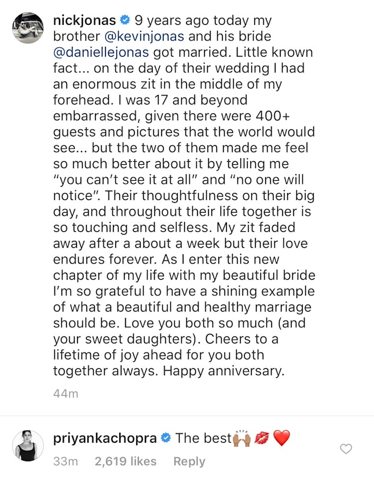Click the verified badge next to nickjonas

(x=125, y=21)
